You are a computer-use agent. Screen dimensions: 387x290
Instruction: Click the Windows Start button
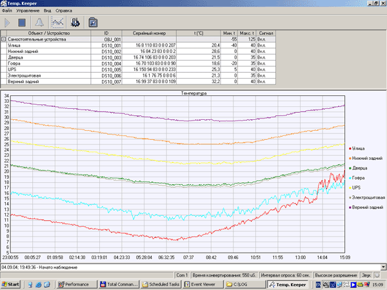pos(11,284)
